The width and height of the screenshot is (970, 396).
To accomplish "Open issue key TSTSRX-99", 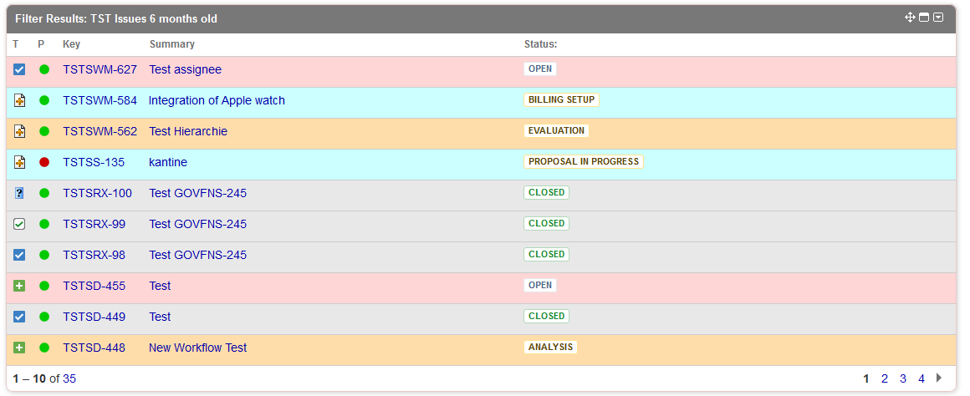I will [94, 224].
